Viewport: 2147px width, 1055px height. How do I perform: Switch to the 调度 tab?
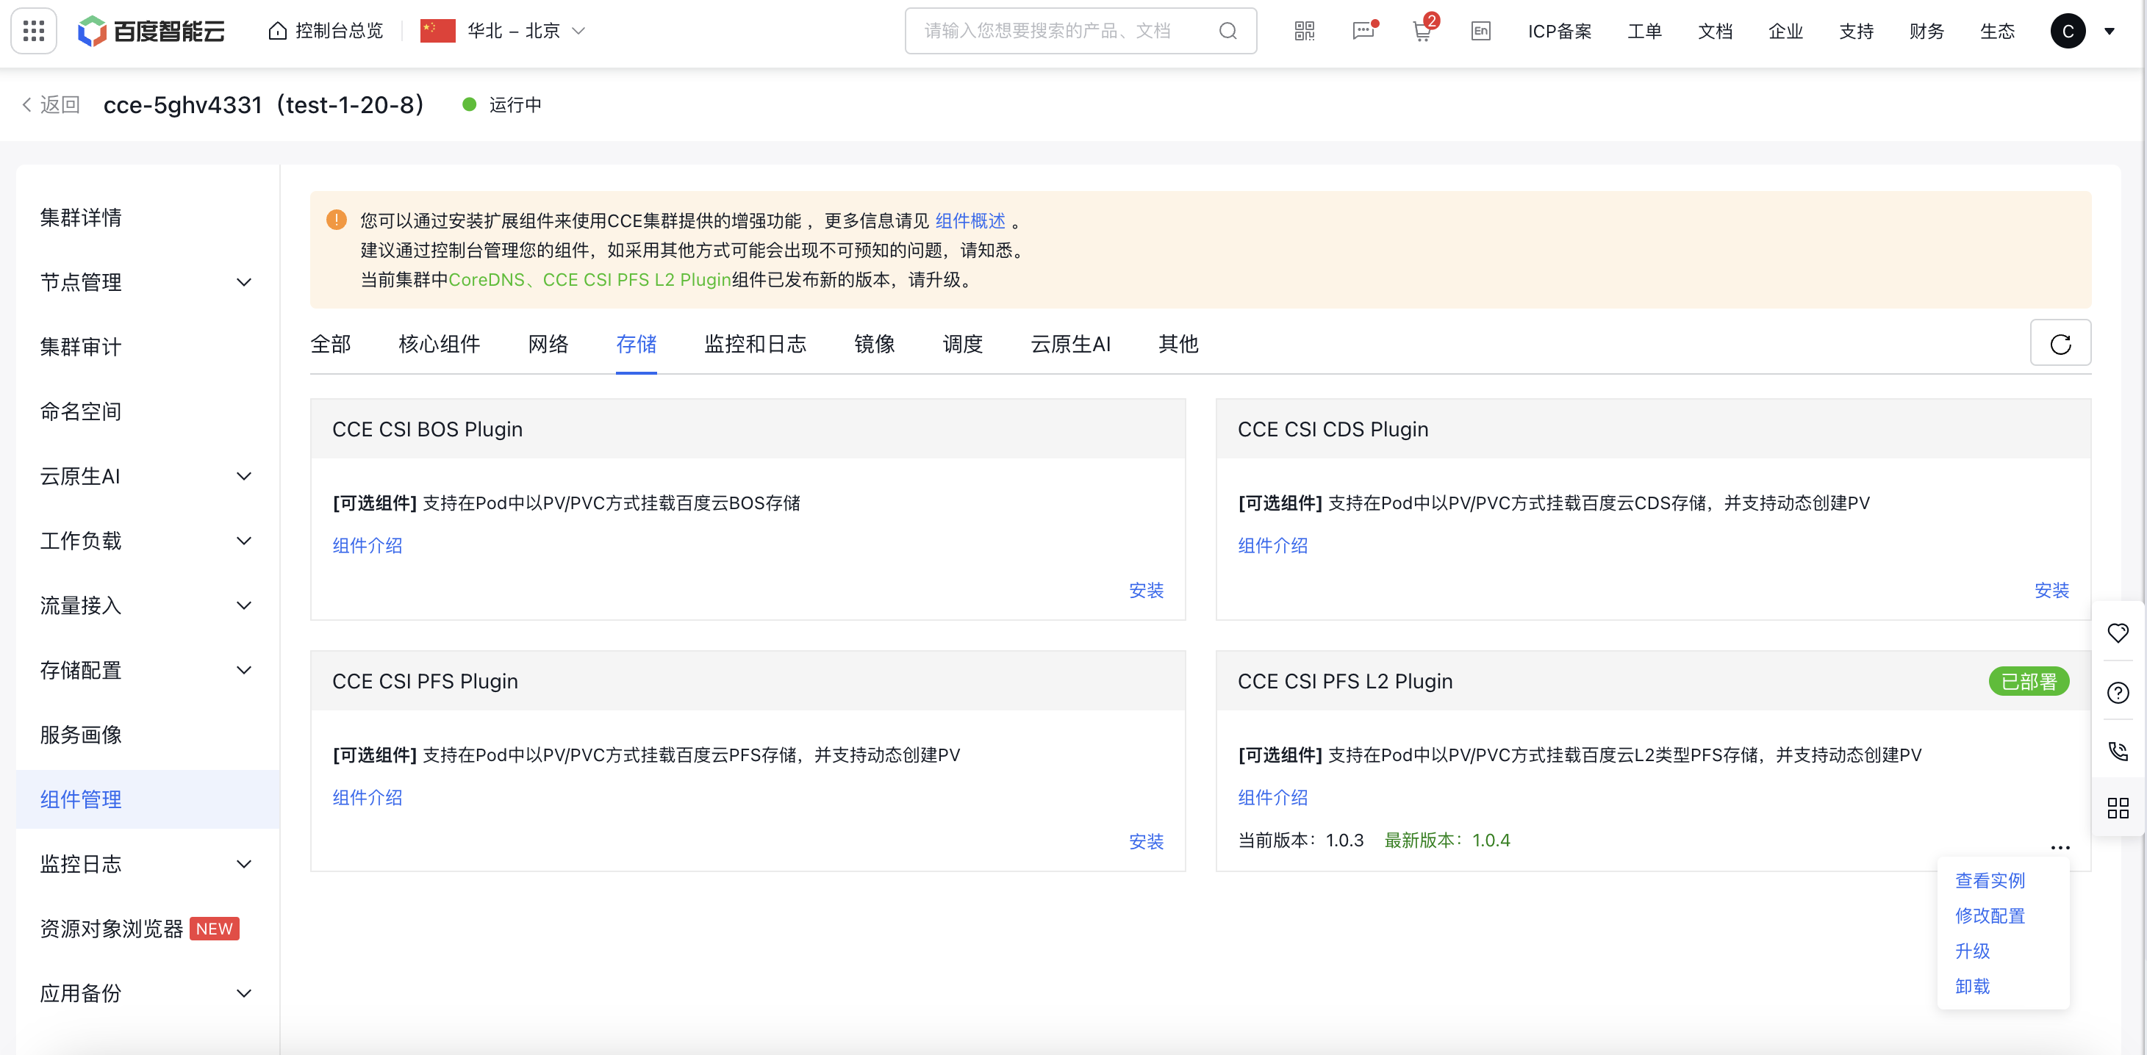[963, 344]
